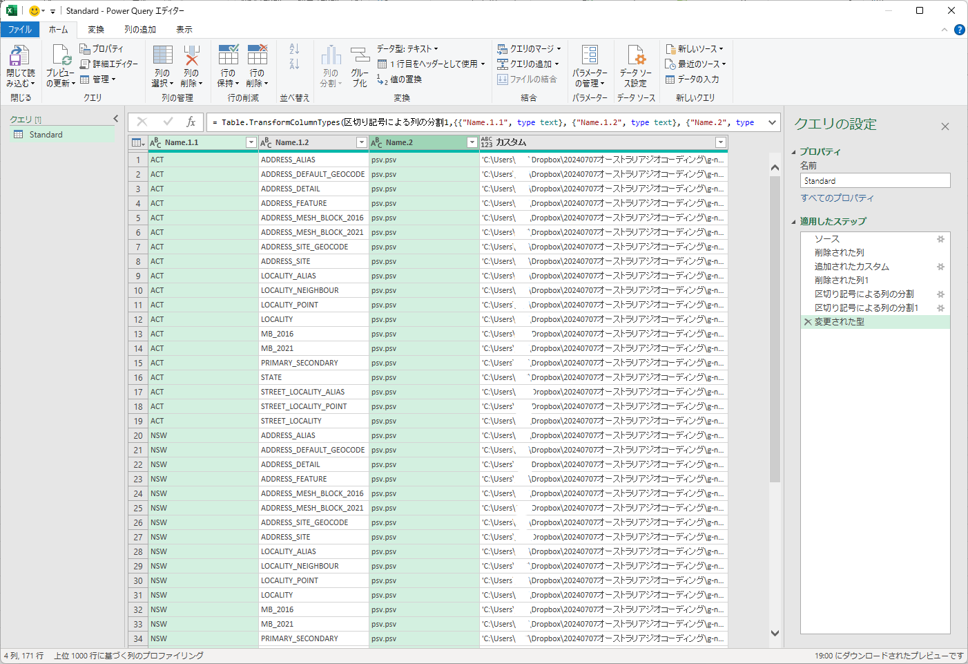Select the Standard query in queries pane
Image resolution: width=968 pixels, height=664 pixels.
[x=46, y=135]
